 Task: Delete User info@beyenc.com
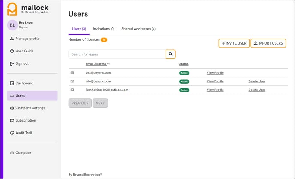(x=257, y=81)
